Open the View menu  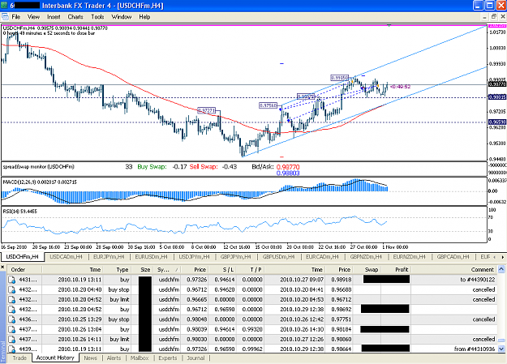coord(33,17)
